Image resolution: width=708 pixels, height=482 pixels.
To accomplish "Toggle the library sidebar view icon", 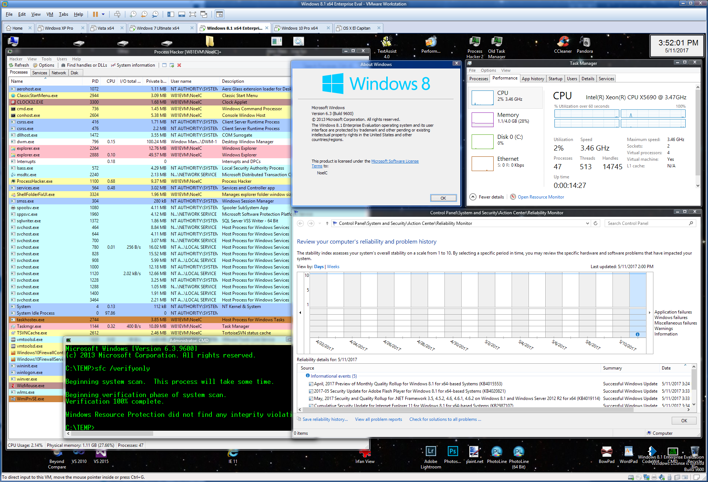I will pyautogui.click(x=171, y=14).
